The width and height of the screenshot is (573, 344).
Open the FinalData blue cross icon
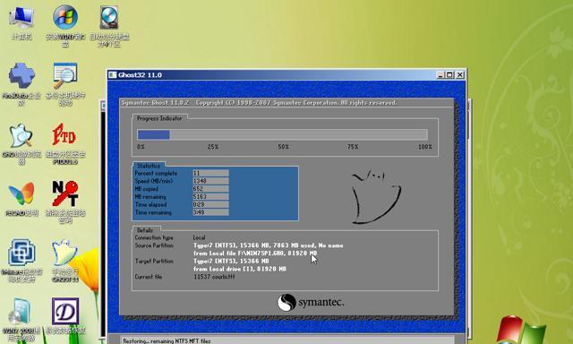click(21, 83)
